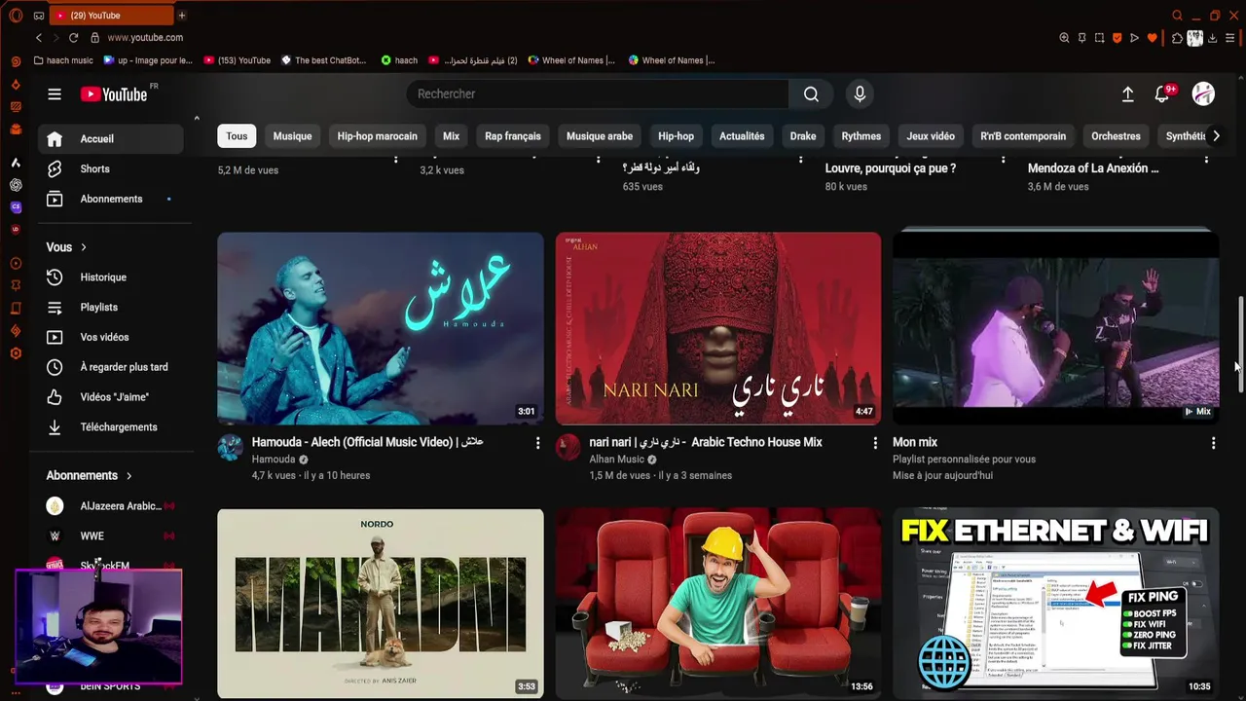
Task: Reload the page with the refresh icon
Action: [73, 38]
